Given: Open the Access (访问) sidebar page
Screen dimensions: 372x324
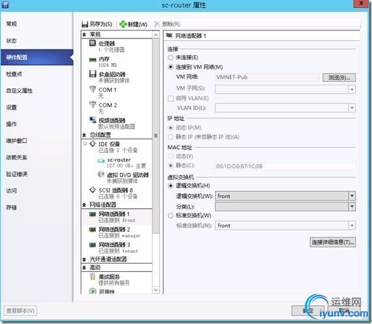Looking at the screenshot, I should point(36,191).
